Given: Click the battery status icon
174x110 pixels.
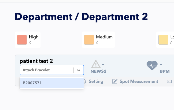Looking at the screenshot, I should coord(170,81).
